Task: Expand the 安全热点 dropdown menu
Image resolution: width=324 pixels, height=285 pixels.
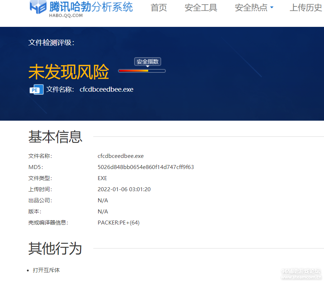Action: click(254, 8)
